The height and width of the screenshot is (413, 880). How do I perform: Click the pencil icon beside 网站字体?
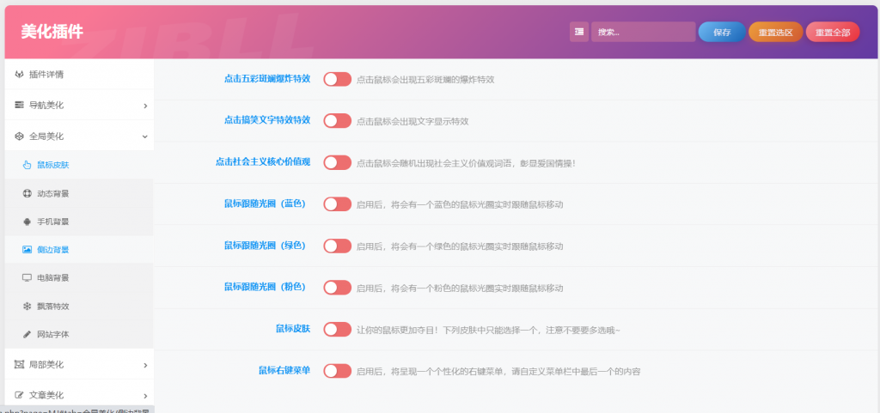coord(27,335)
